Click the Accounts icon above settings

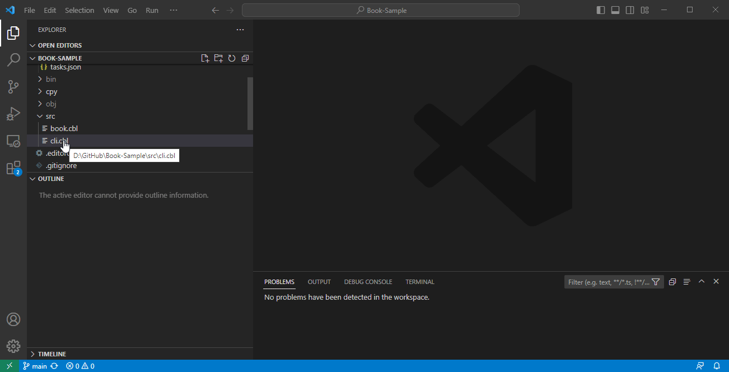(x=13, y=319)
